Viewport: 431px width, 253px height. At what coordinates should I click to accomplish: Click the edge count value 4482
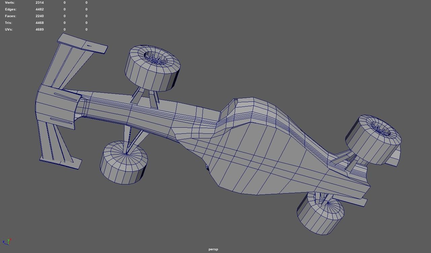40,9
